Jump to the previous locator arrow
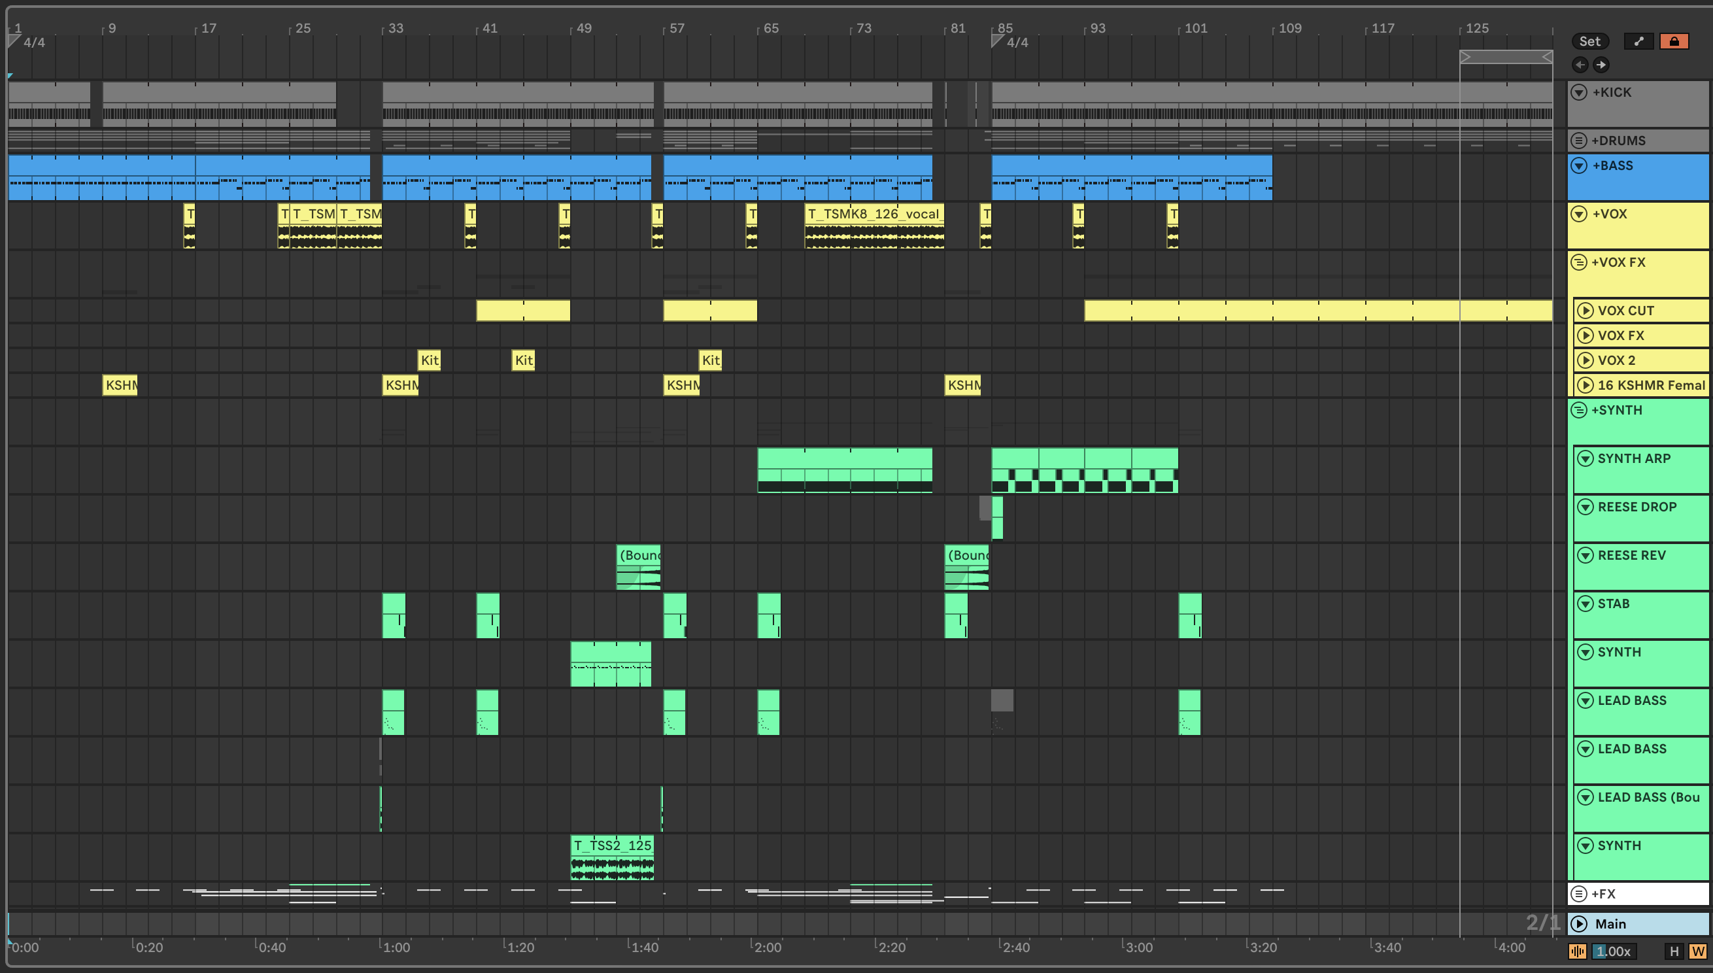The height and width of the screenshot is (973, 1713). 1580,65
